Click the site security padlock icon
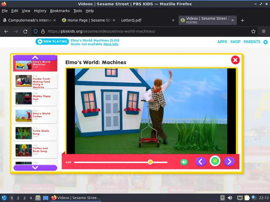This screenshot has height=202, width=270. pyautogui.click(x=43, y=32)
